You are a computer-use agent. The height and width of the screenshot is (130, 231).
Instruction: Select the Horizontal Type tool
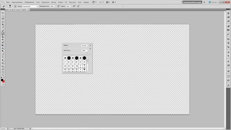3,57
